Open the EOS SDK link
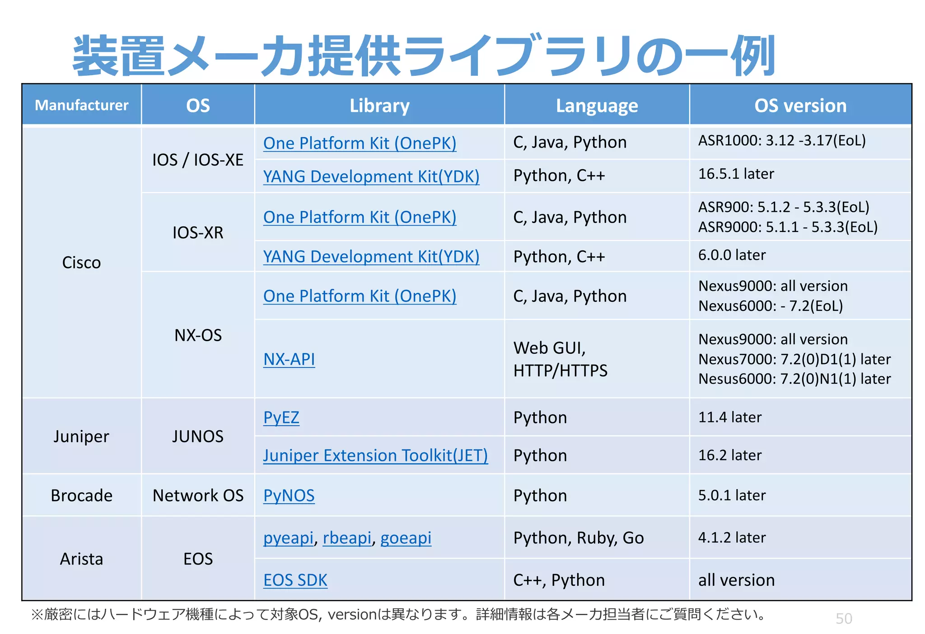The width and height of the screenshot is (925, 634). pos(295,580)
